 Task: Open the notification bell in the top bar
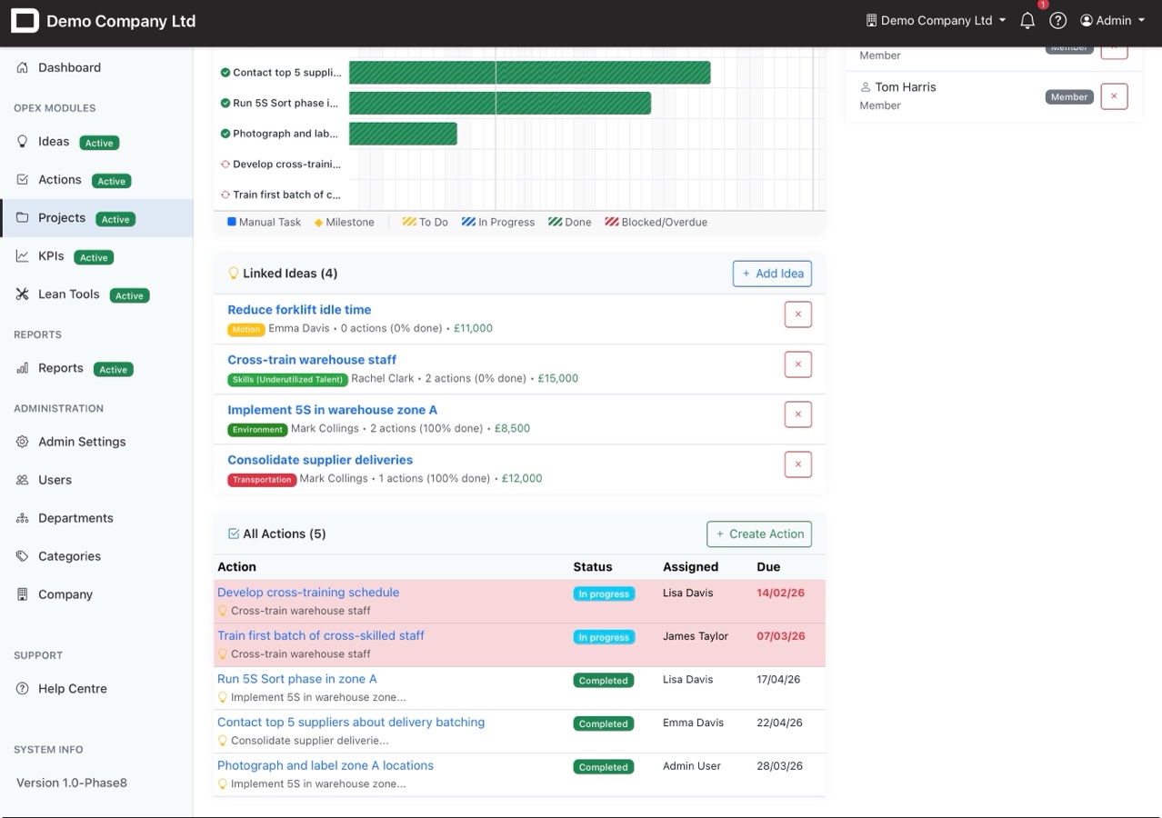click(x=1027, y=20)
